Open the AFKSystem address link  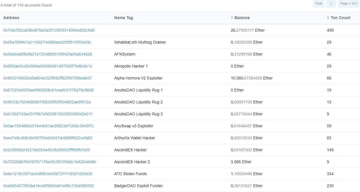(47, 54)
